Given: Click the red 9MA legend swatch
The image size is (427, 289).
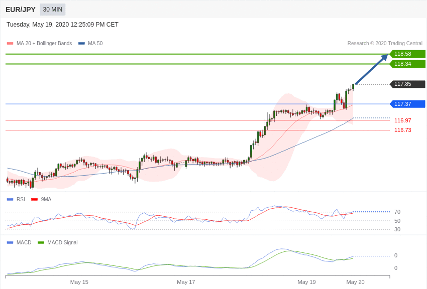Looking at the screenshot, I should (x=34, y=200).
